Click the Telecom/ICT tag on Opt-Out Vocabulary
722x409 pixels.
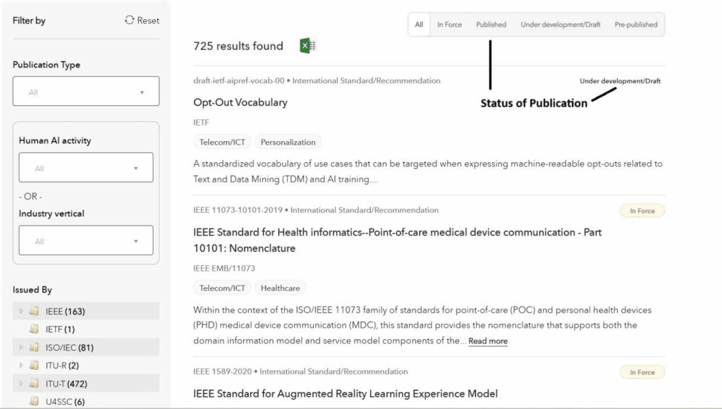point(221,142)
